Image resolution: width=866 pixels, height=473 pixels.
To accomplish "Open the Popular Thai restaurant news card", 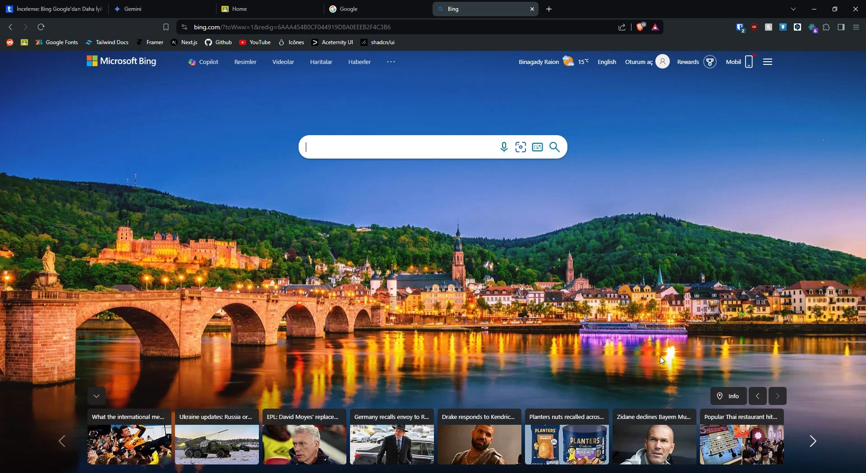I will pyautogui.click(x=742, y=437).
